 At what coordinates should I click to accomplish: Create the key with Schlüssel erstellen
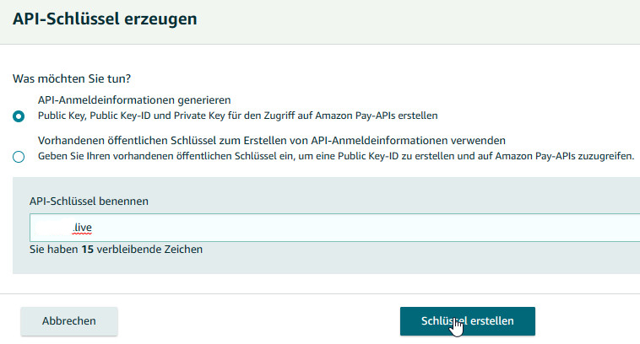point(468,321)
